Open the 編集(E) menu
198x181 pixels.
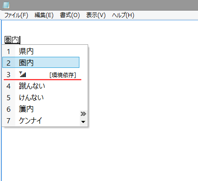coord(44,15)
